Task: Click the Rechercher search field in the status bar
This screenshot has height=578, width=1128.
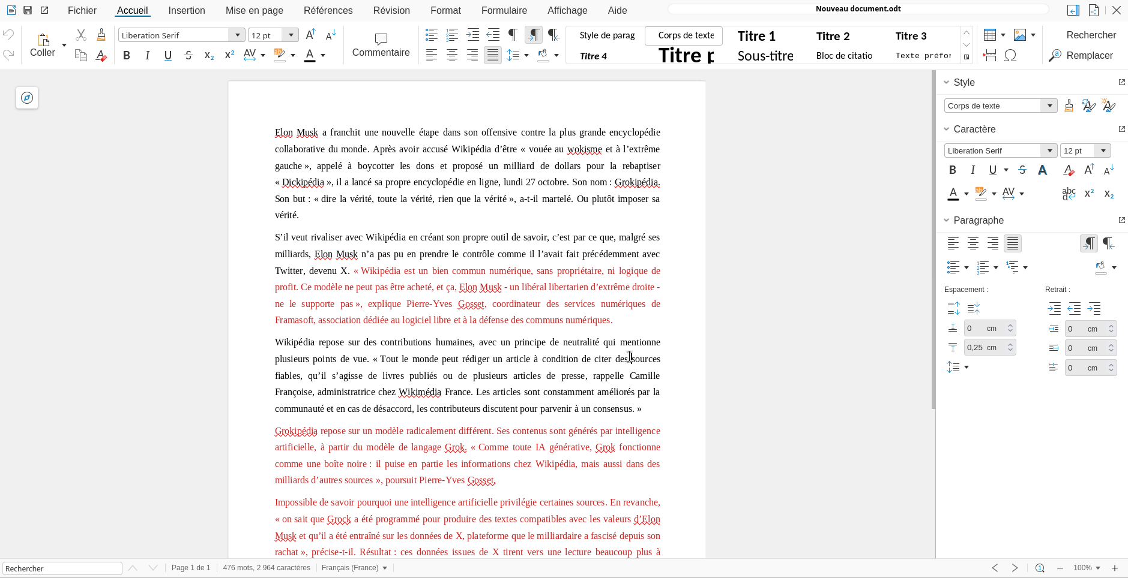Action: pos(62,568)
